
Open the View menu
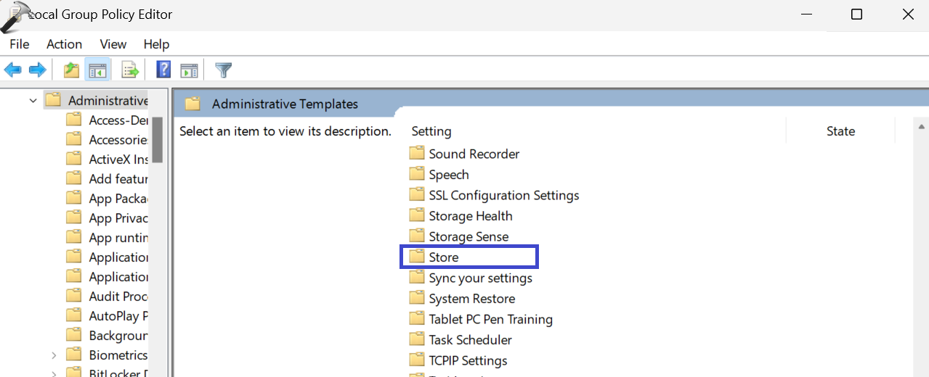click(113, 44)
